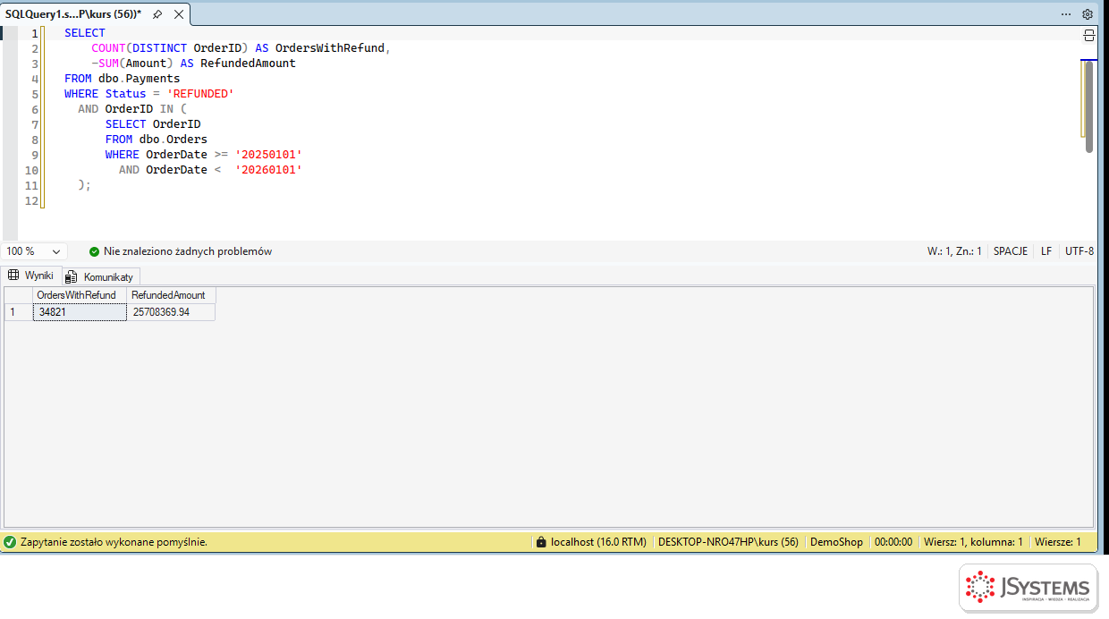Click dbo.Orders in the subquery
The width and height of the screenshot is (1109, 619).
point(174,140)
